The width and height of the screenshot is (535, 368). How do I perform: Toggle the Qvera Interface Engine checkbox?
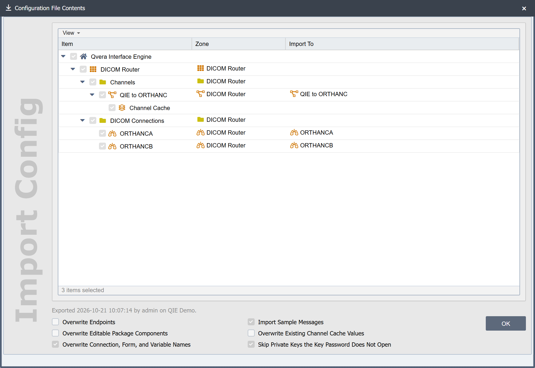[x=74, y=56]
